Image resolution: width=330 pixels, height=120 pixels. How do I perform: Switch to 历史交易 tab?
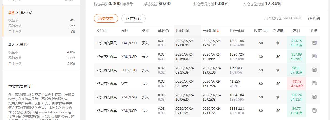106,19
